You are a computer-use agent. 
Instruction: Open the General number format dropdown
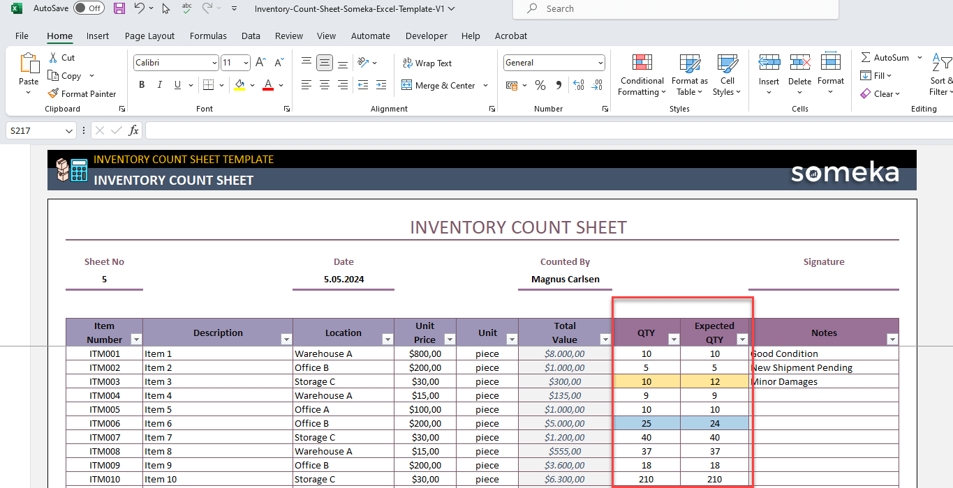pos(600,62)
